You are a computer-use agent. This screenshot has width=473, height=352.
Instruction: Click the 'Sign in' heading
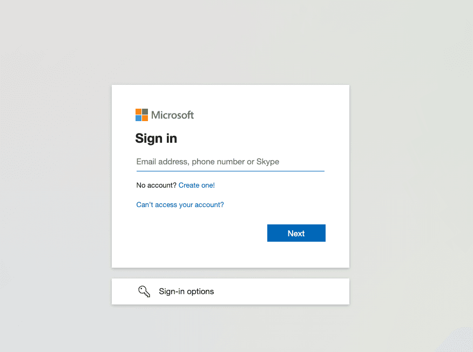click(x=156, y=138)
